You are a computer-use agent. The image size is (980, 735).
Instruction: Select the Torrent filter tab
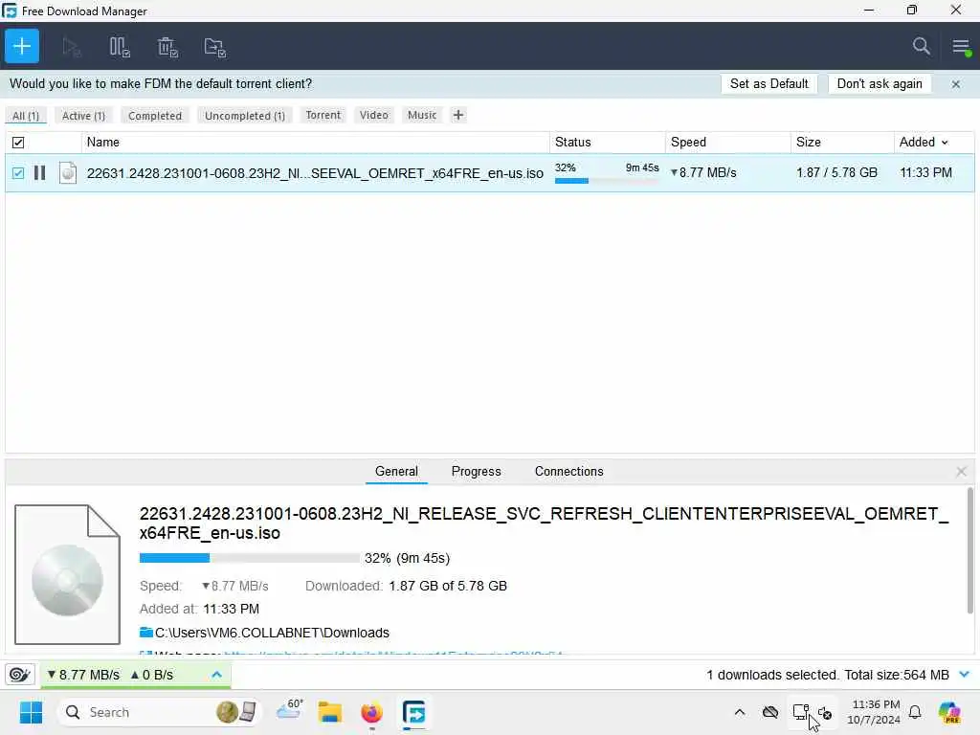point(323,115)
